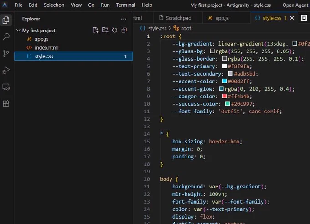Click 'margin: 0;' on line 16

point(187,149)
